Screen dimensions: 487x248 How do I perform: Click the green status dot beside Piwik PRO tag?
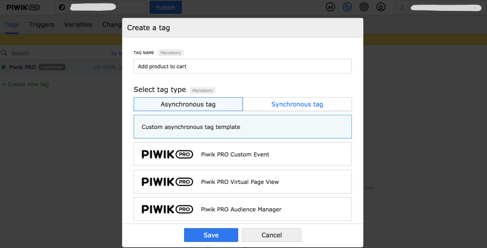point(3,67)
